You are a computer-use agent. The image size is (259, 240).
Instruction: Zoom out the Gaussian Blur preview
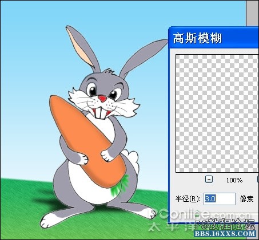(209, 179)
